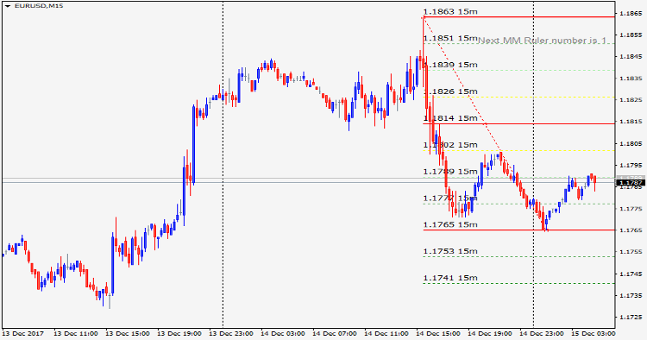Click the '1.1863 15m' level label

(450, 11)
